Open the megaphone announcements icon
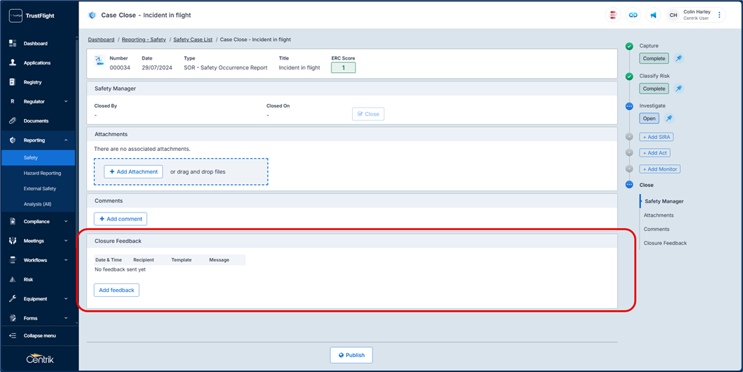Image resolution: width=743 pixels, height=372 pixels. (653, 15)
